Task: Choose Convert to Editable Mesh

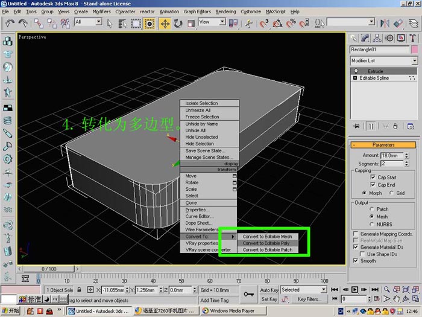Action: 268,237
